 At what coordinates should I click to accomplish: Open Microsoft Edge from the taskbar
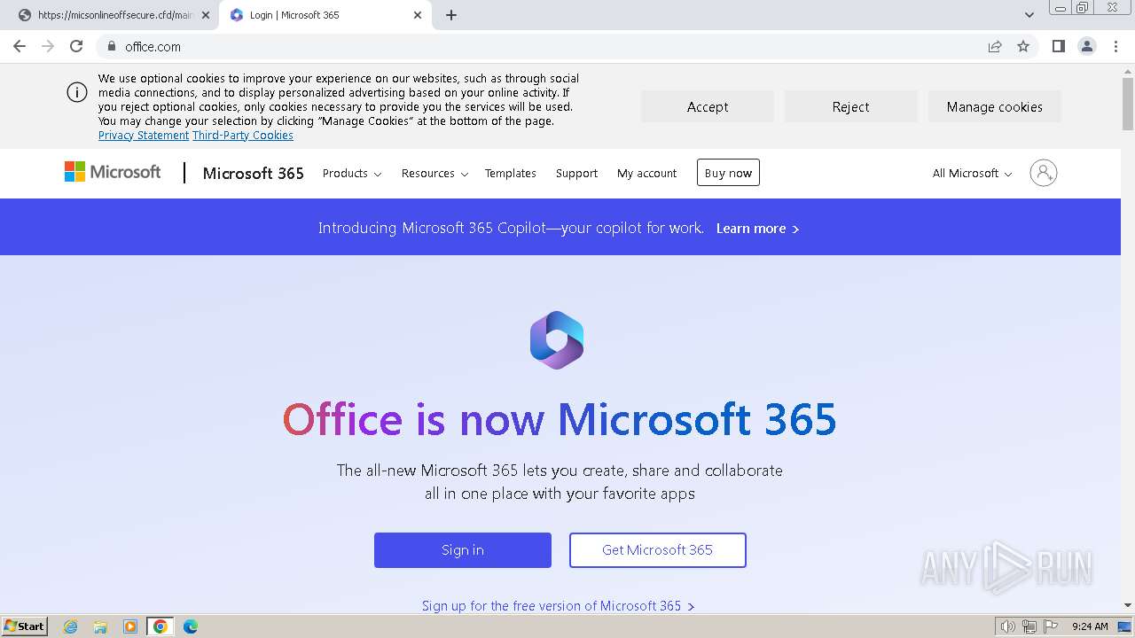(x=191, y=626)
